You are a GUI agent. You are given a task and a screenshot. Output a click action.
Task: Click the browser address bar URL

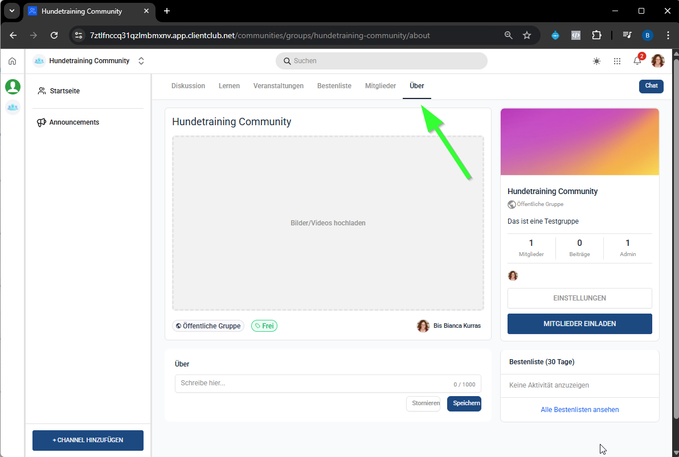[x=260, y=35]
